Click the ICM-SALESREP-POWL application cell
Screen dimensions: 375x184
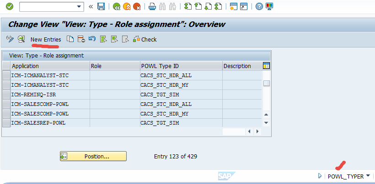pos(50,123)
